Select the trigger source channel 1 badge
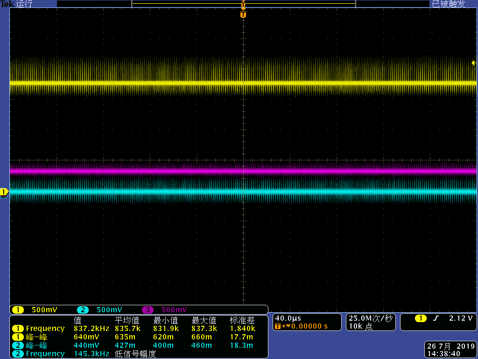This screenshot has height=359, width=478. click(421, 319)
